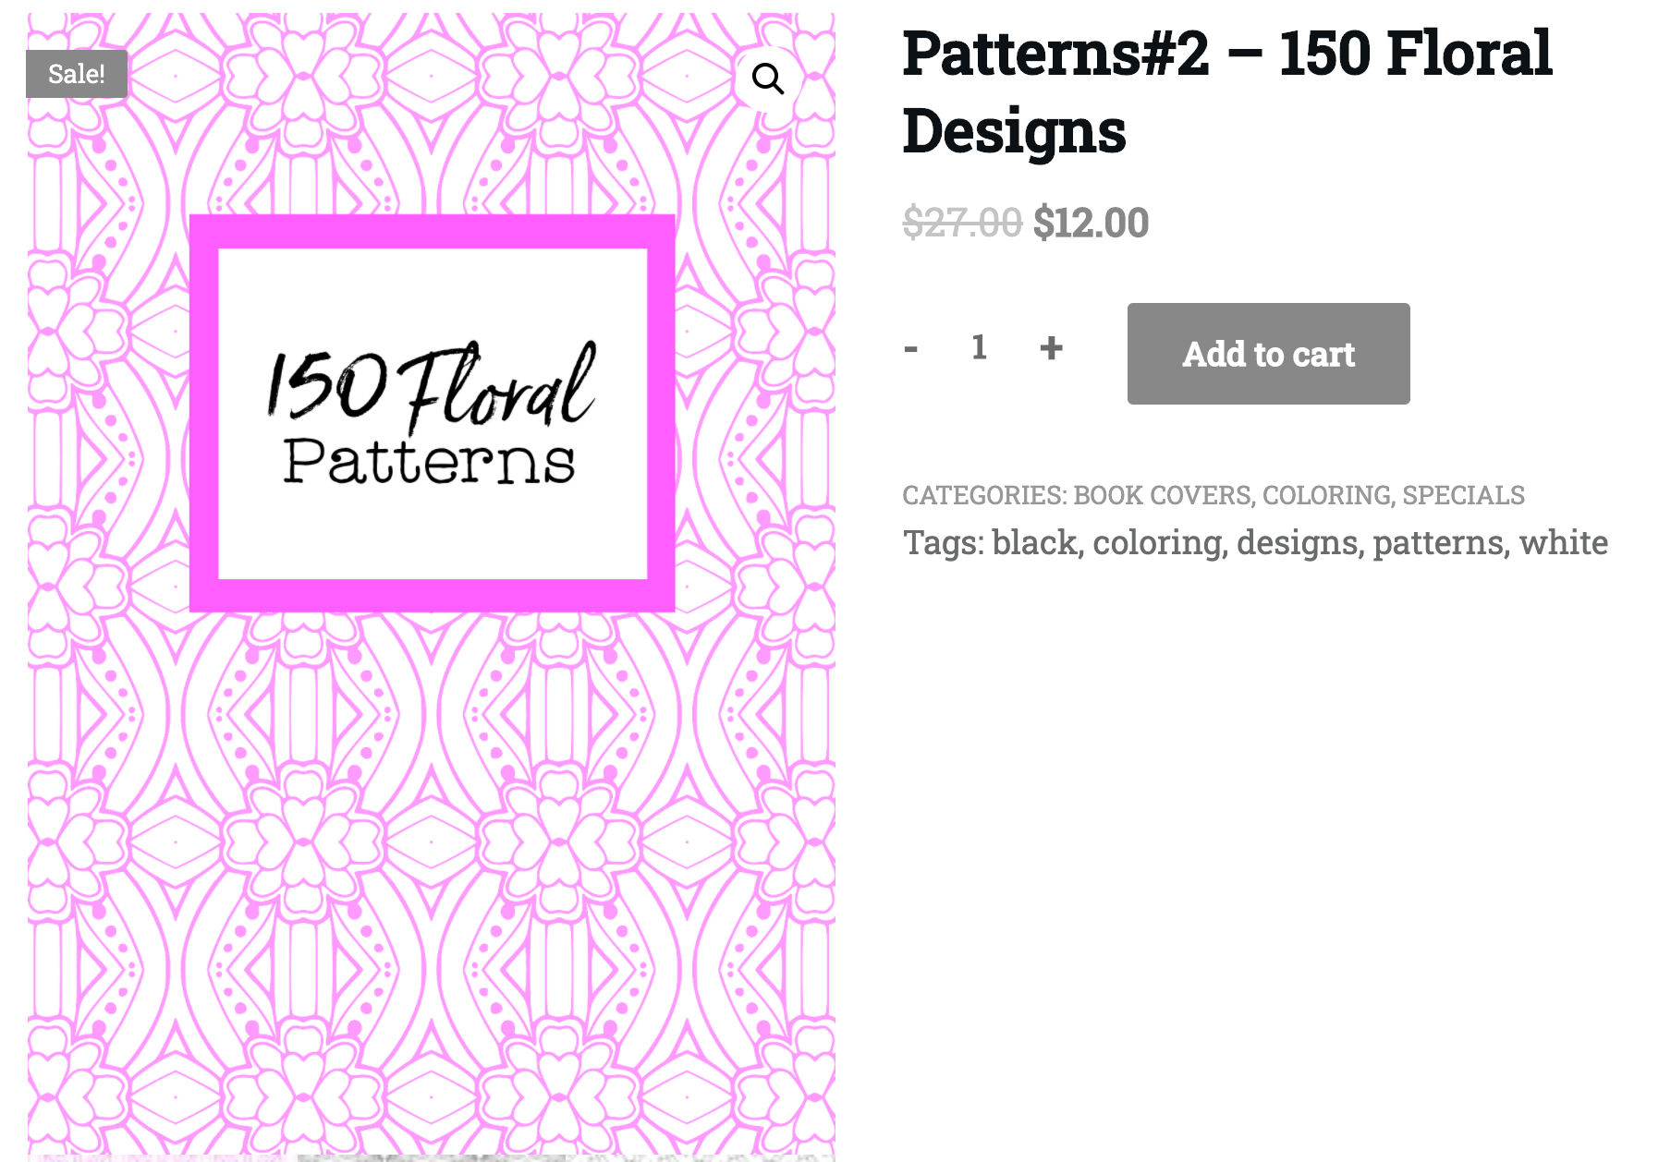Select the white tag link
The width and height of the screenshot is (1671, 1162).
pos(1563,543)
